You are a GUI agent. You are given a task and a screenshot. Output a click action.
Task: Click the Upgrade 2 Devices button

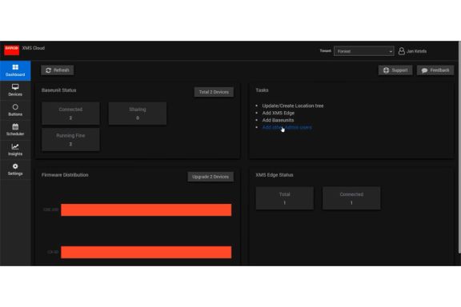pyautogui.click(x=210, y=177)
